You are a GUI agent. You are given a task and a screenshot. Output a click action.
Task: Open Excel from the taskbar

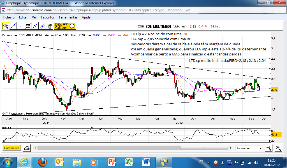pos(129,162)
